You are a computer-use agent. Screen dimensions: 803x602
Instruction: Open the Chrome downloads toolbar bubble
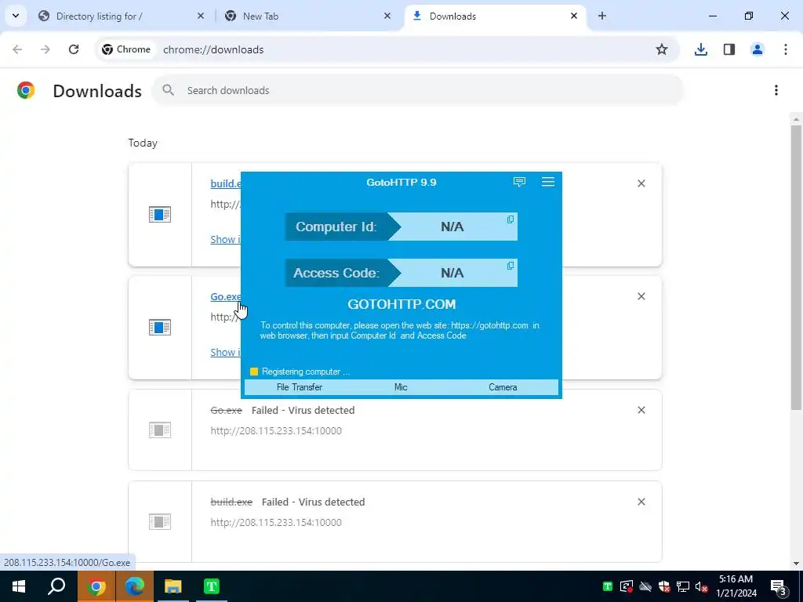(701, 49)
